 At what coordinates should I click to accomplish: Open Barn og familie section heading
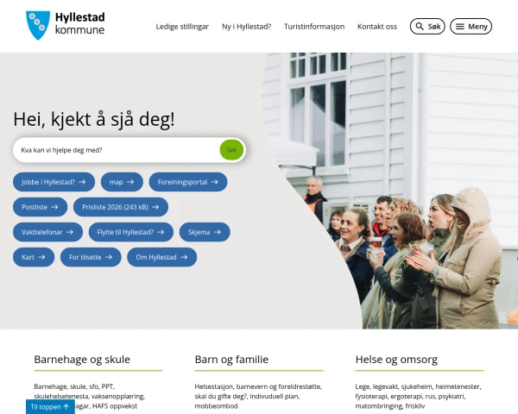click(x=231, y=359)
